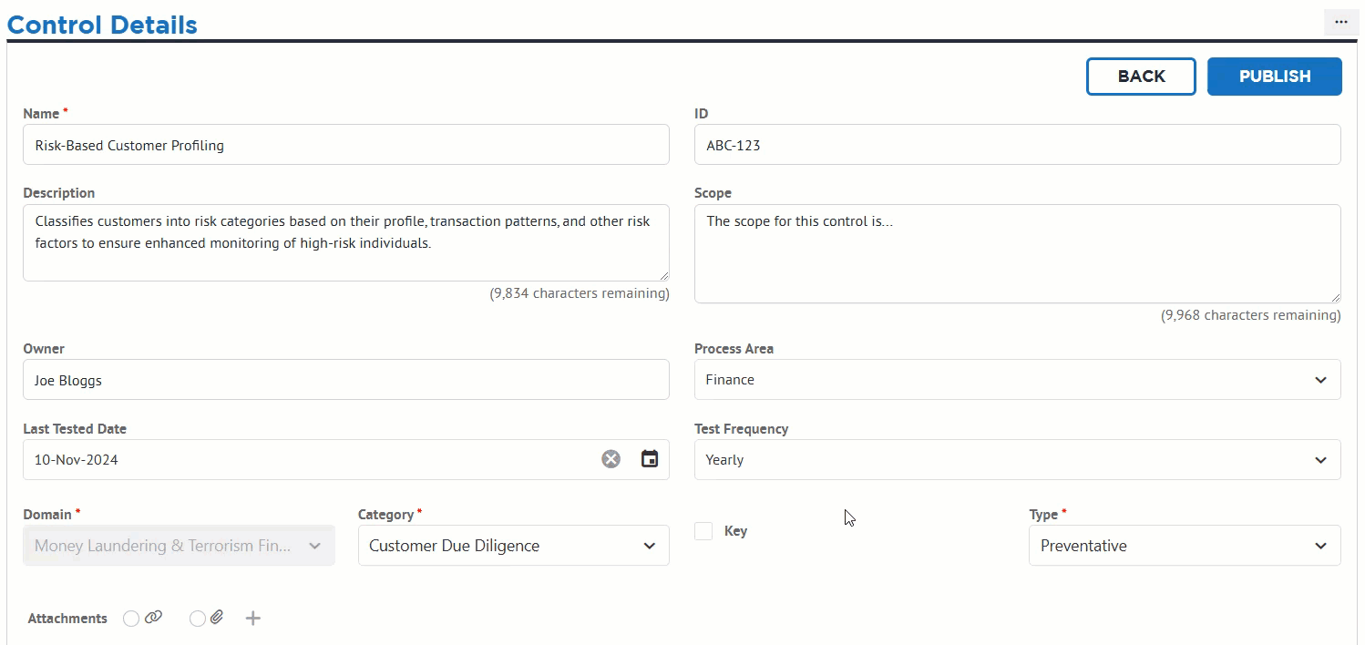Click into the Name text field

[x=346, y=145]
